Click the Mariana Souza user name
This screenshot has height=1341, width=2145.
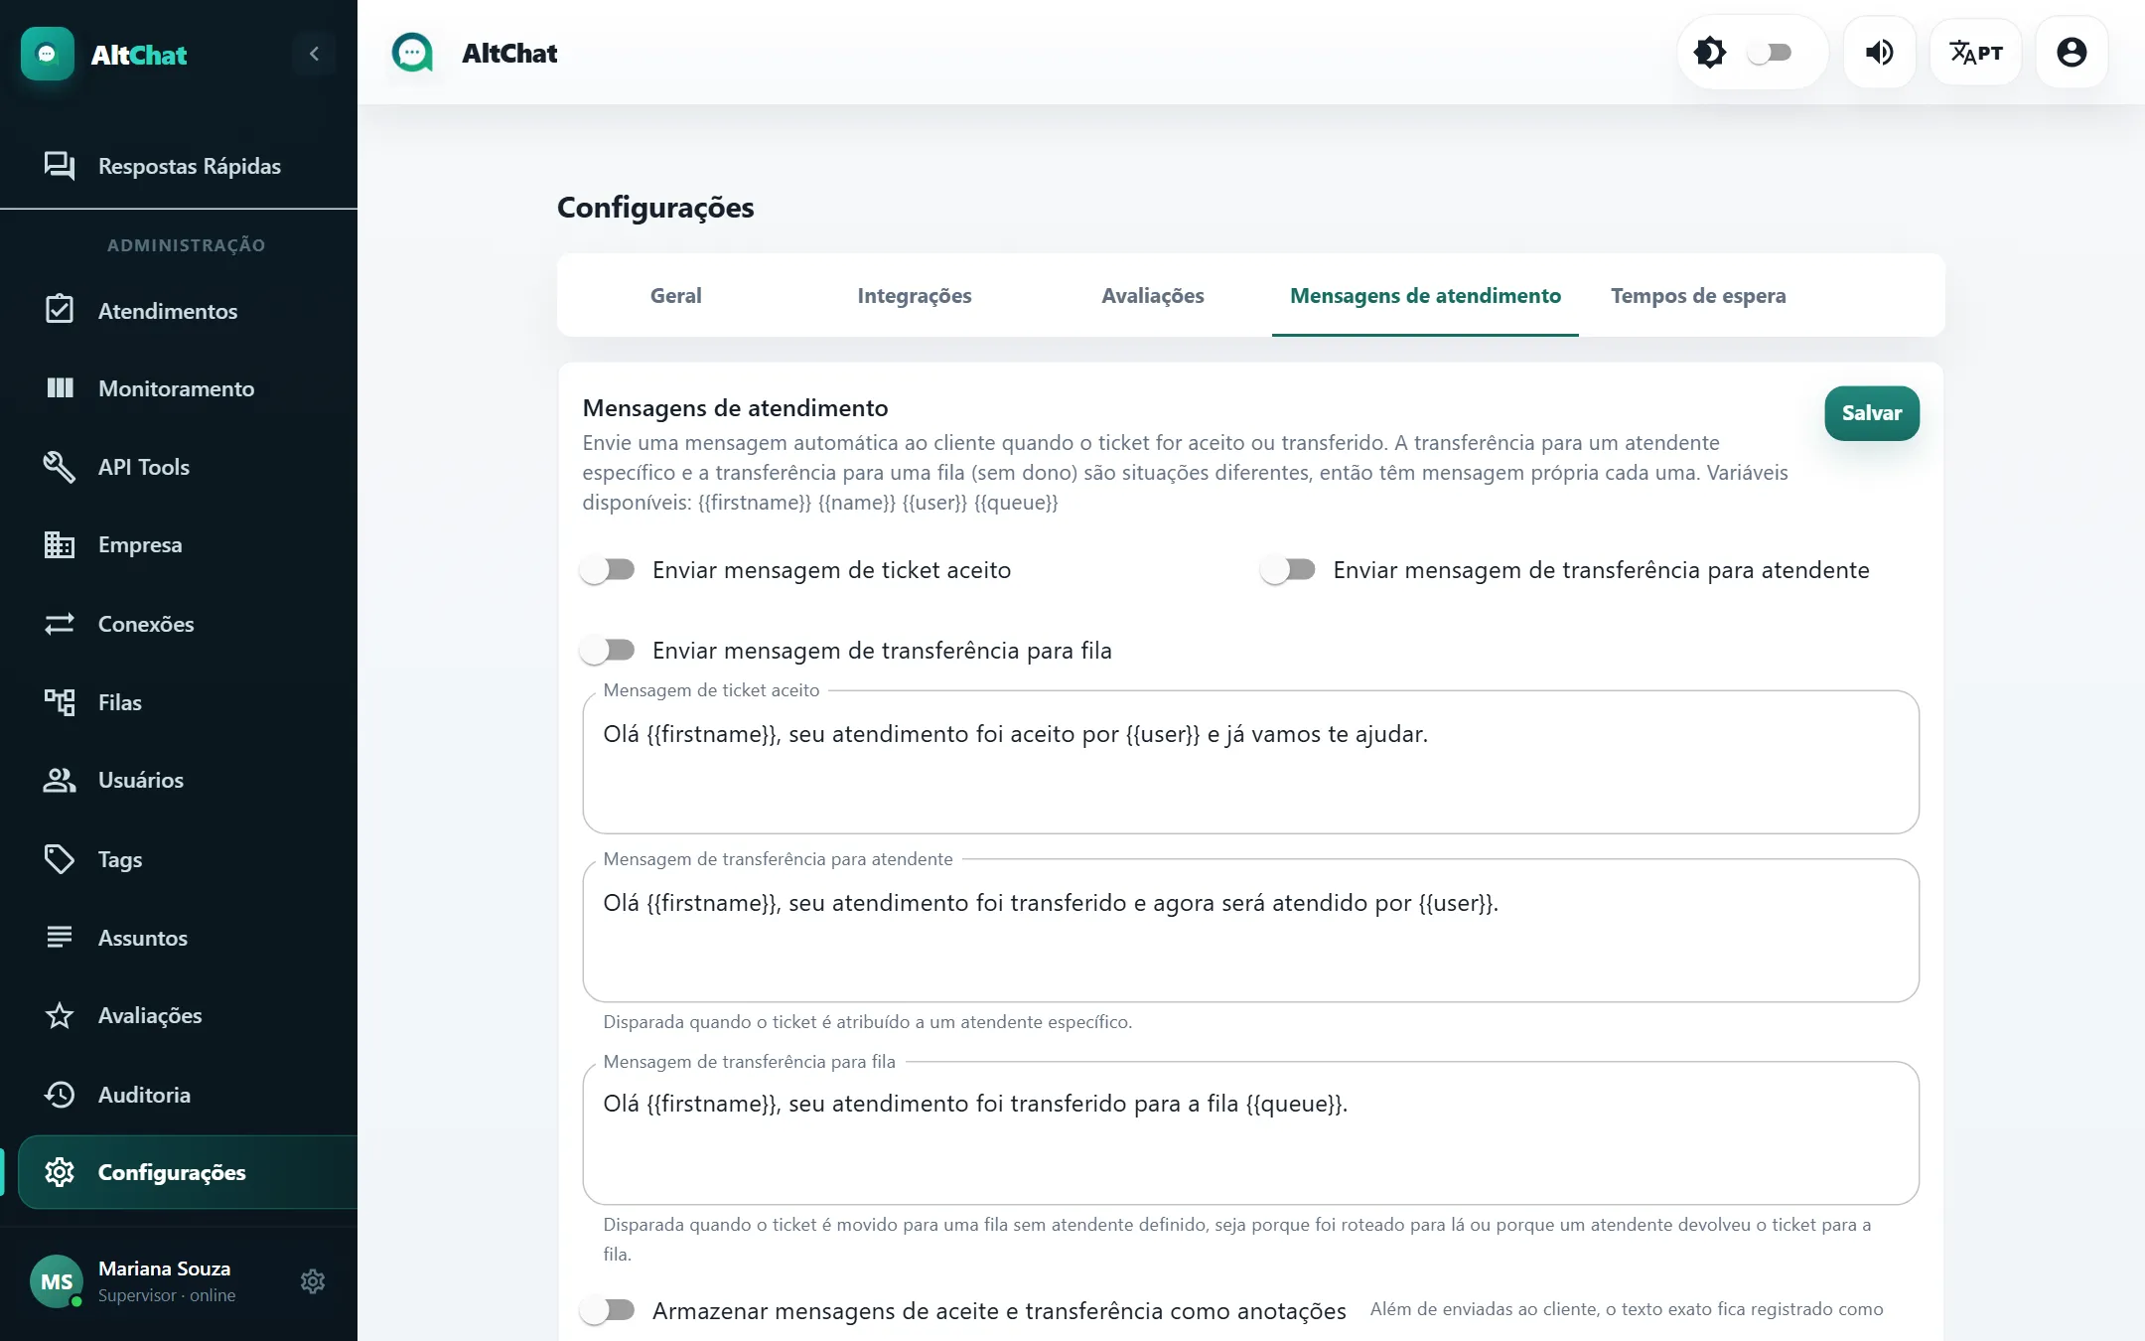coord(165,1268)
